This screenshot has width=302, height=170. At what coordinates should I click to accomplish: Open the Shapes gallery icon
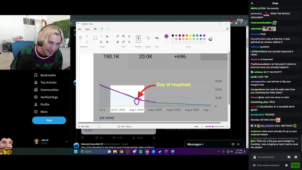[148, 38]
